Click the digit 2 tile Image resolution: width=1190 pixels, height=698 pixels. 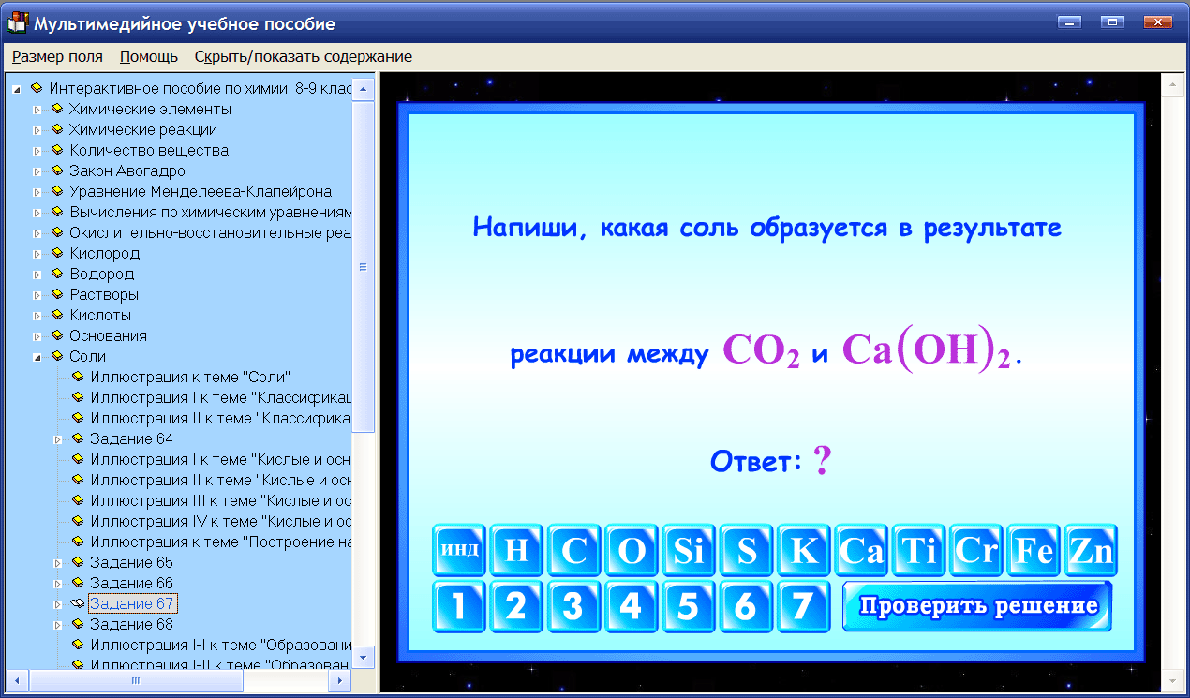[x=516, y=605]
